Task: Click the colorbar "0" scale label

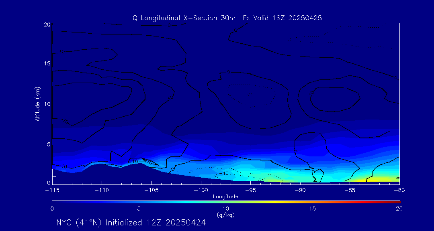Action: coord(52,209)
